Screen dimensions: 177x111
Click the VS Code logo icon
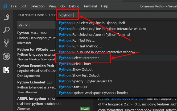pyautogui.click(x=5, y=6)
